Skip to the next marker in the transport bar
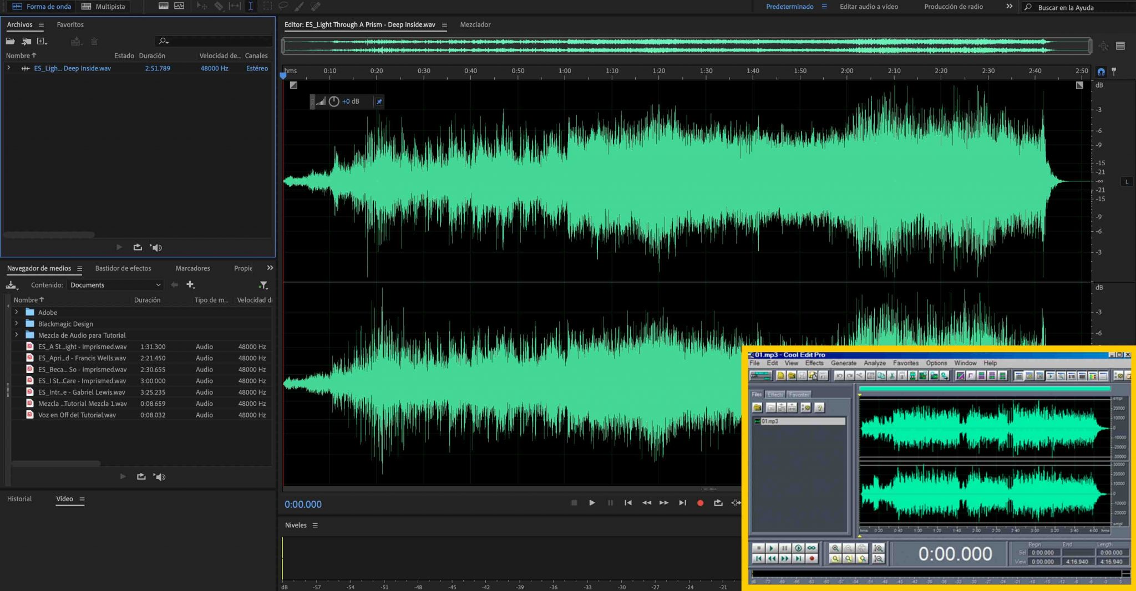Viewport: 1136px width, 591px height. 682,503
